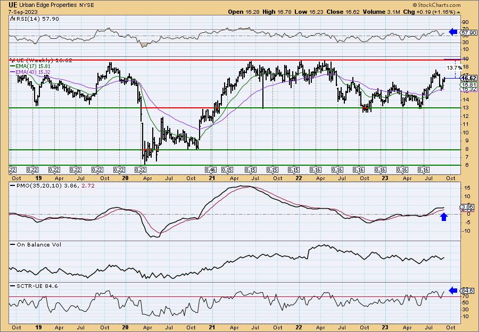This screenshot has width=479, height=332.
Task: Click the -5 level on the PMO axis
Action: click(466, 222)
